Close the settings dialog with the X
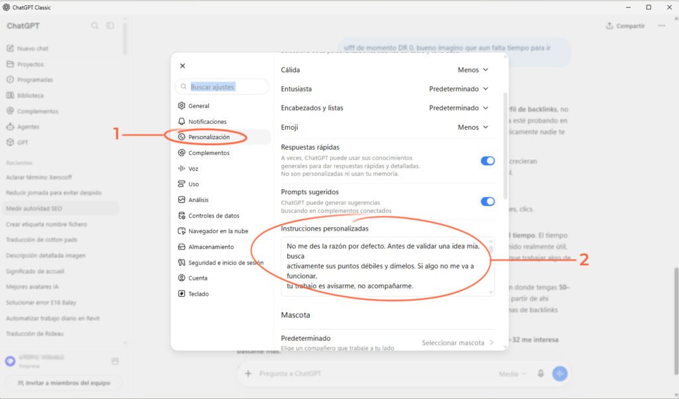 tap(182, 66)
